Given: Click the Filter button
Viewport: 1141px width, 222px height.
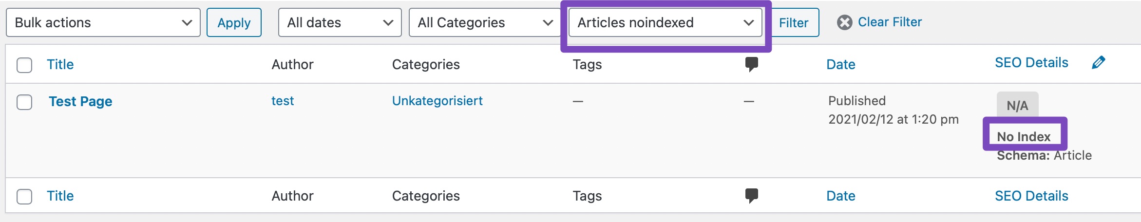Looking at the screenshot, I should 793,22.
